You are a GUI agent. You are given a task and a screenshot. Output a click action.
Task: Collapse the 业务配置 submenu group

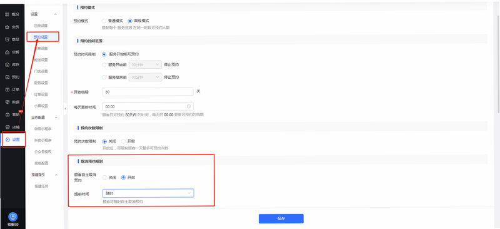pos(56,118)
